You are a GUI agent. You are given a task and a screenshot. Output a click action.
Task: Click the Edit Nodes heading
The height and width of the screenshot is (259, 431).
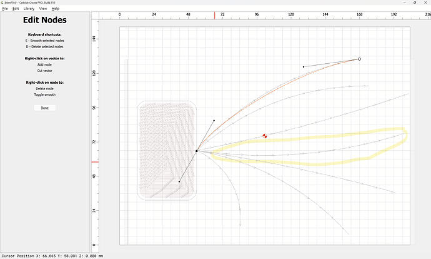click(x=45, y=20)
